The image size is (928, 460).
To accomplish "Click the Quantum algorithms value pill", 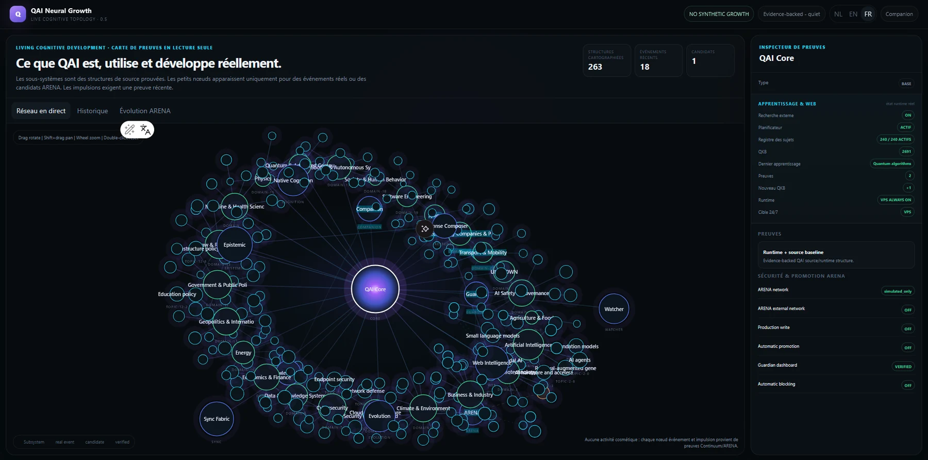I will (892, 163).
